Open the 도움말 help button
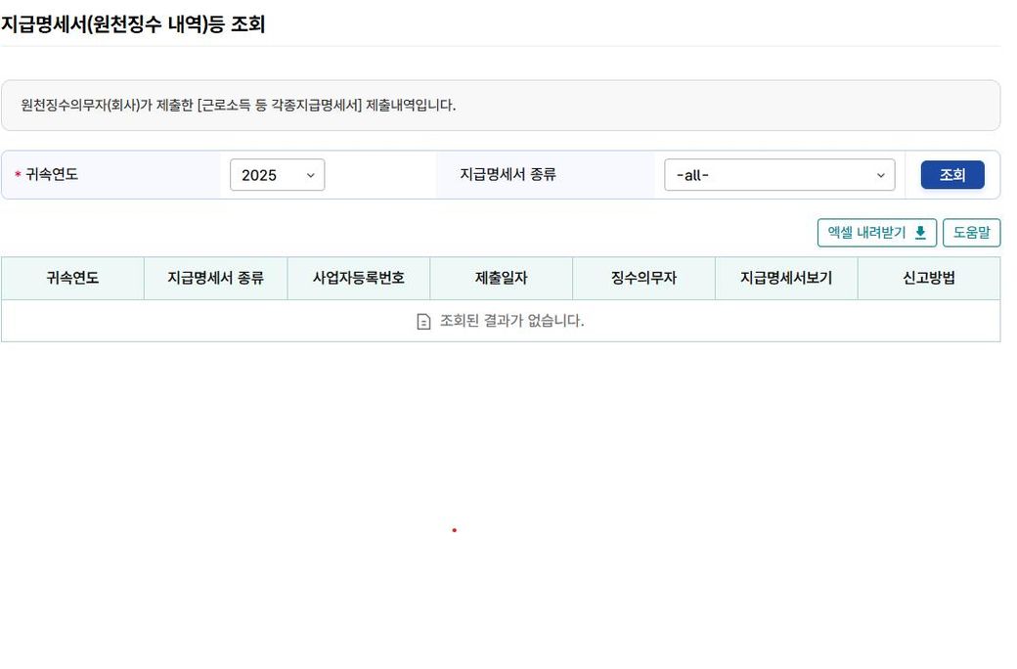This screenshot has width=1017, height=669. click(971, 233)
